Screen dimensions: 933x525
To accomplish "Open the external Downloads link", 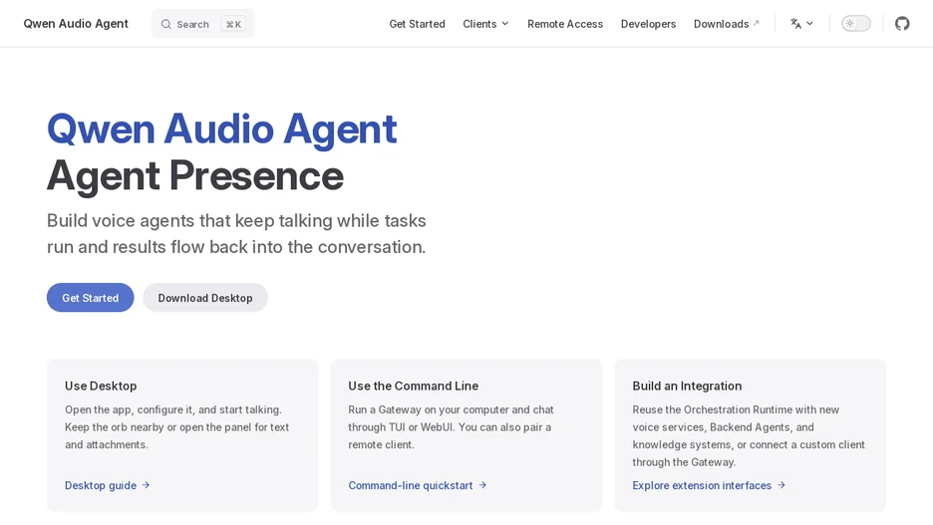I will point(727,24).
